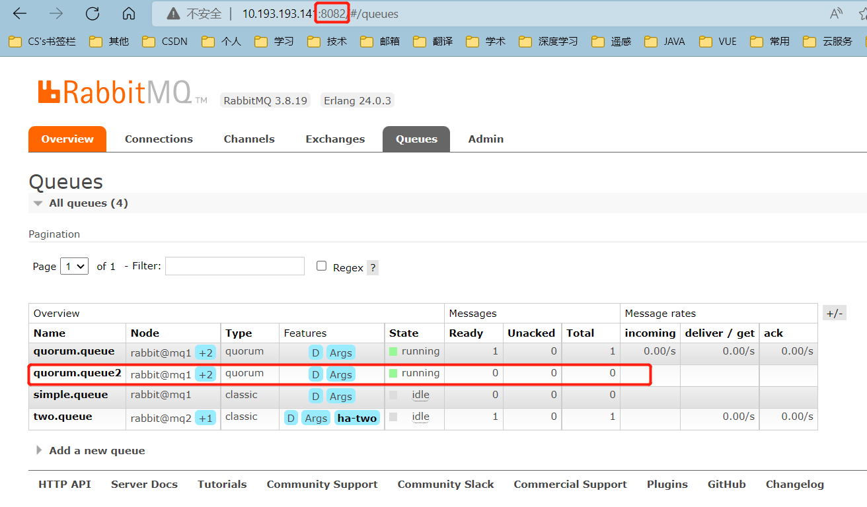Open the 常用 bookmark folder
Viewport: 867px width, 507px height.
(x=770, y=42)
